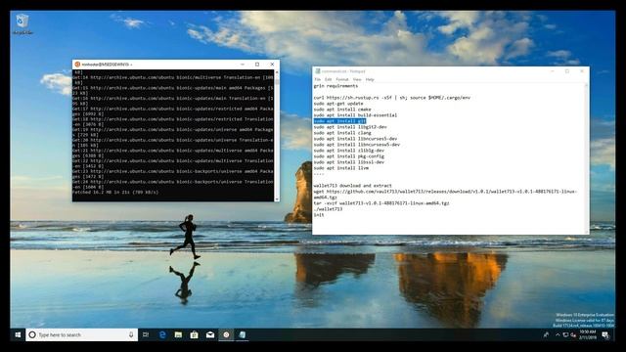The image size is (626, 352).
Task: Open Microsoft Store from the taskbar
Action: point(195,334)
